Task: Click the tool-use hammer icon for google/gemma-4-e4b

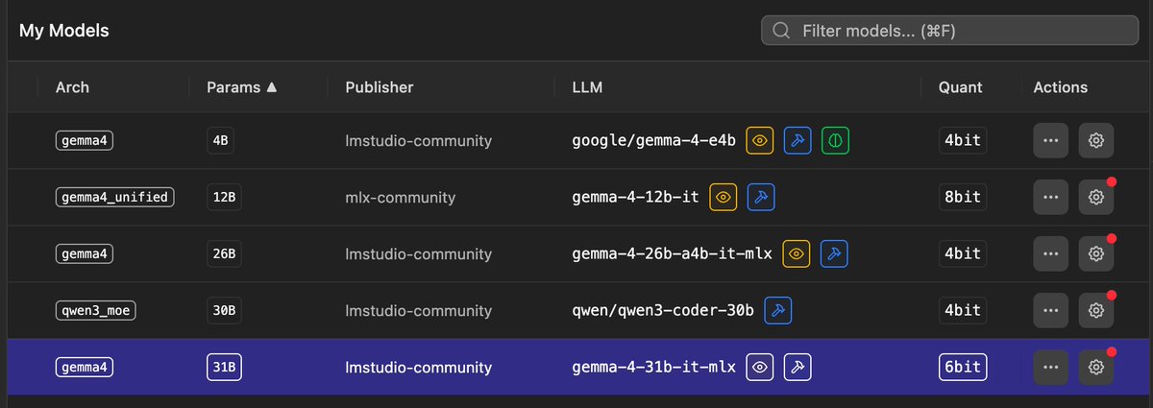Action: [x=797, y=141]
